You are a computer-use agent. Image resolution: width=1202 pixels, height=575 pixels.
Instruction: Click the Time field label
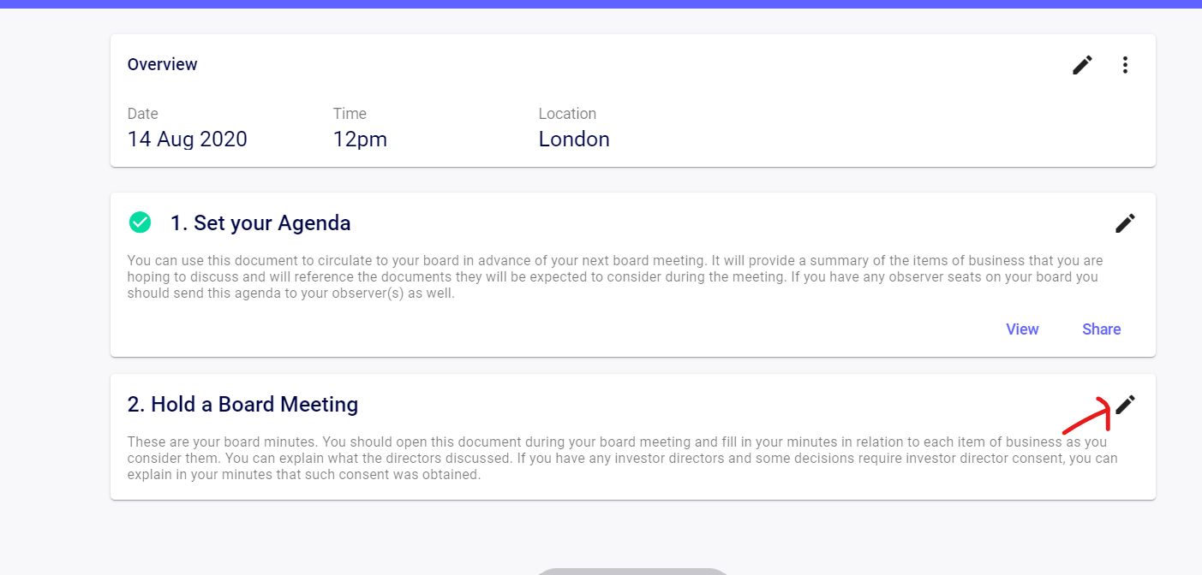[350, 114]
